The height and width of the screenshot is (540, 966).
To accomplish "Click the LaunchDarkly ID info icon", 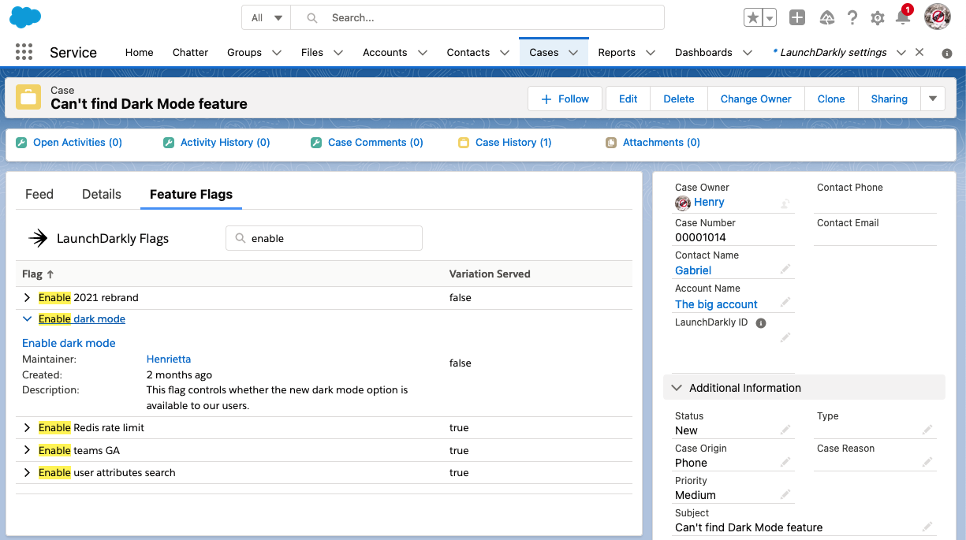I will tap(761, 323).
